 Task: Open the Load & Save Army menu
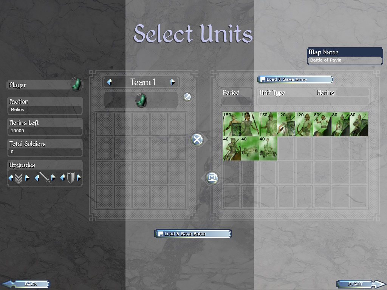pos(295,79)
